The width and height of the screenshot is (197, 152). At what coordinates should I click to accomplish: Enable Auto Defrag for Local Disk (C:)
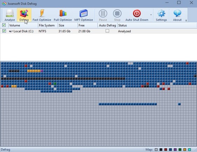tap(107, 31)
